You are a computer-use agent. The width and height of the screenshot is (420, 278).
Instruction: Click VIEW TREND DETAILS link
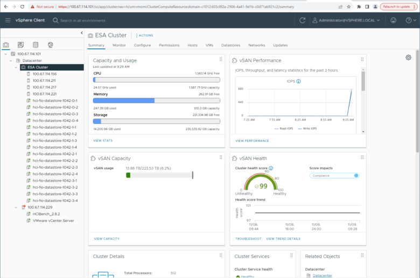[x=283, y=239]
